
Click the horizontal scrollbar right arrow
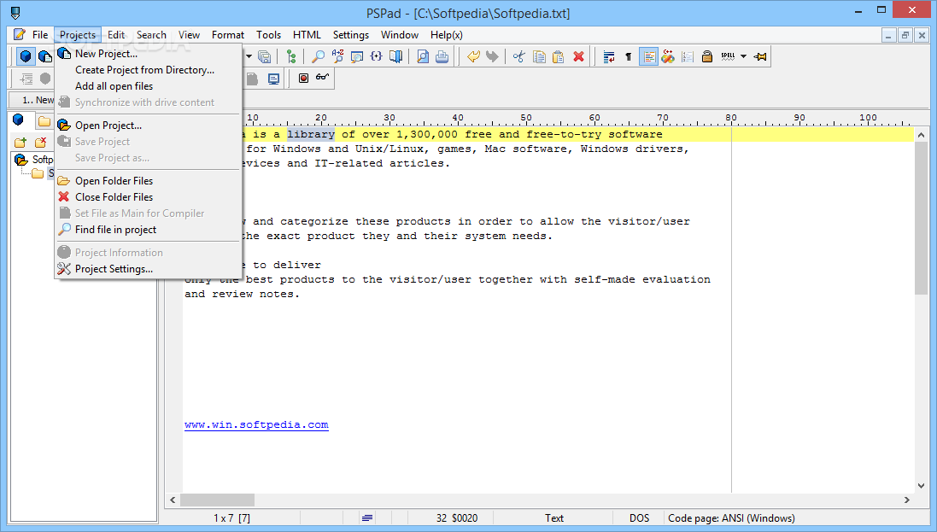click(x=906, y=500)
